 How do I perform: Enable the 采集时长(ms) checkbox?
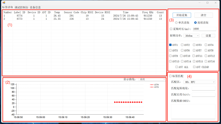coord(171,29)
